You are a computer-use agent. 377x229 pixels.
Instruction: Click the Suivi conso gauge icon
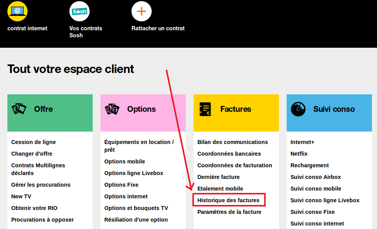pos(298,109)
